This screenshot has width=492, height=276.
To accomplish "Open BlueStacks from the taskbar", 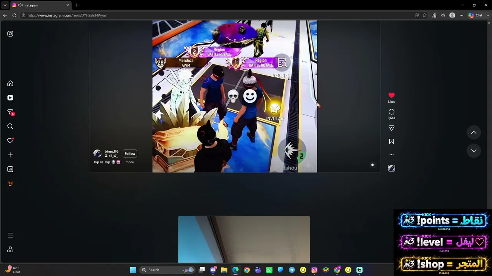I will (326, 270).
